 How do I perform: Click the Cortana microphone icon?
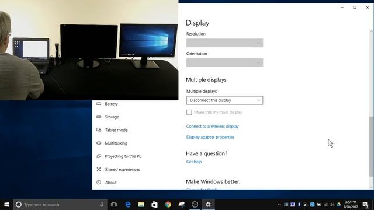(x=102, y=205)
